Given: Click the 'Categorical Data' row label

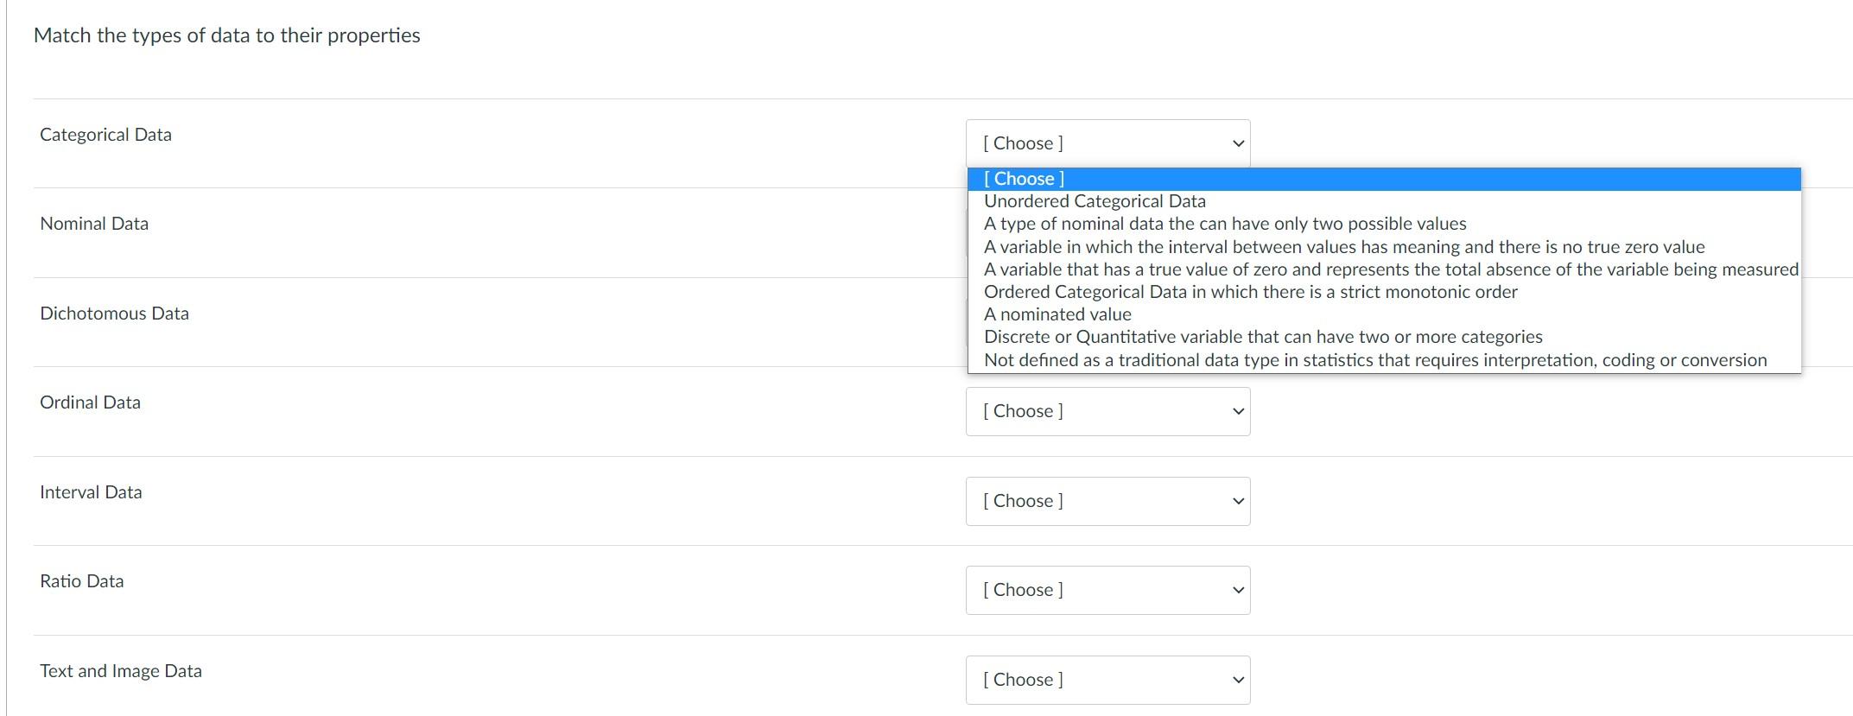Looking at the screenshot, I should (x=105, y=135).
